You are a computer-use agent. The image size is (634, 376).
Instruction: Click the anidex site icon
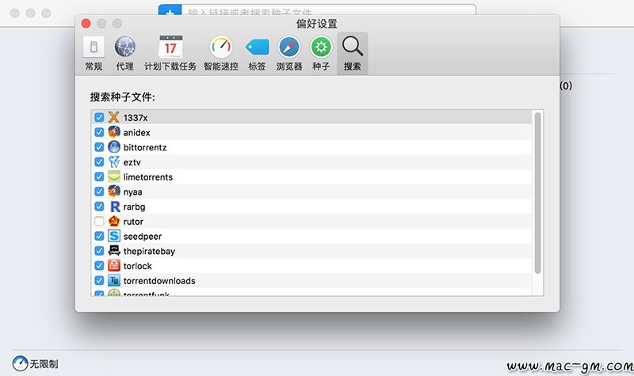tap(114, 132)
